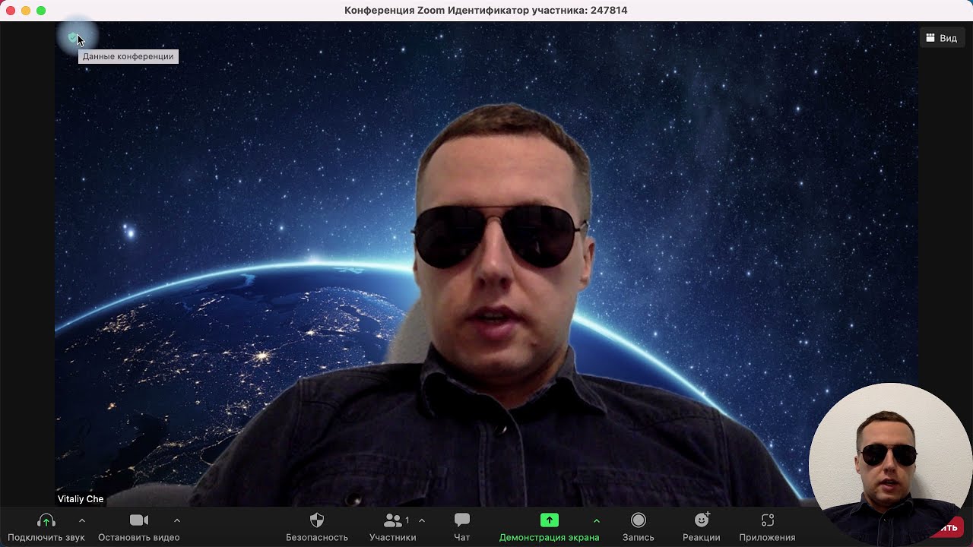Click the yellow macOS minimize button
This screenshot has width=973, height=547.
[x=26, y=11]
